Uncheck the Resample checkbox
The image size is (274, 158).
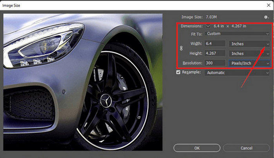(x=179, y=73)
